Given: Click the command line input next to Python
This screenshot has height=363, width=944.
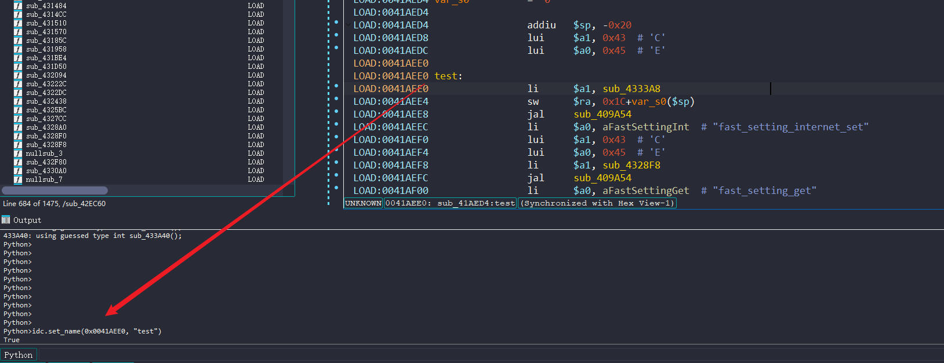Looking at the screenshot, I should point(491,355).
